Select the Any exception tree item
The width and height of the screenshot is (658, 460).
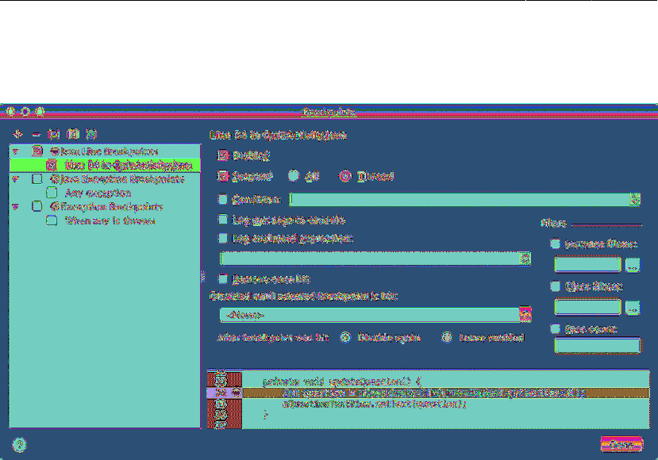98,194
